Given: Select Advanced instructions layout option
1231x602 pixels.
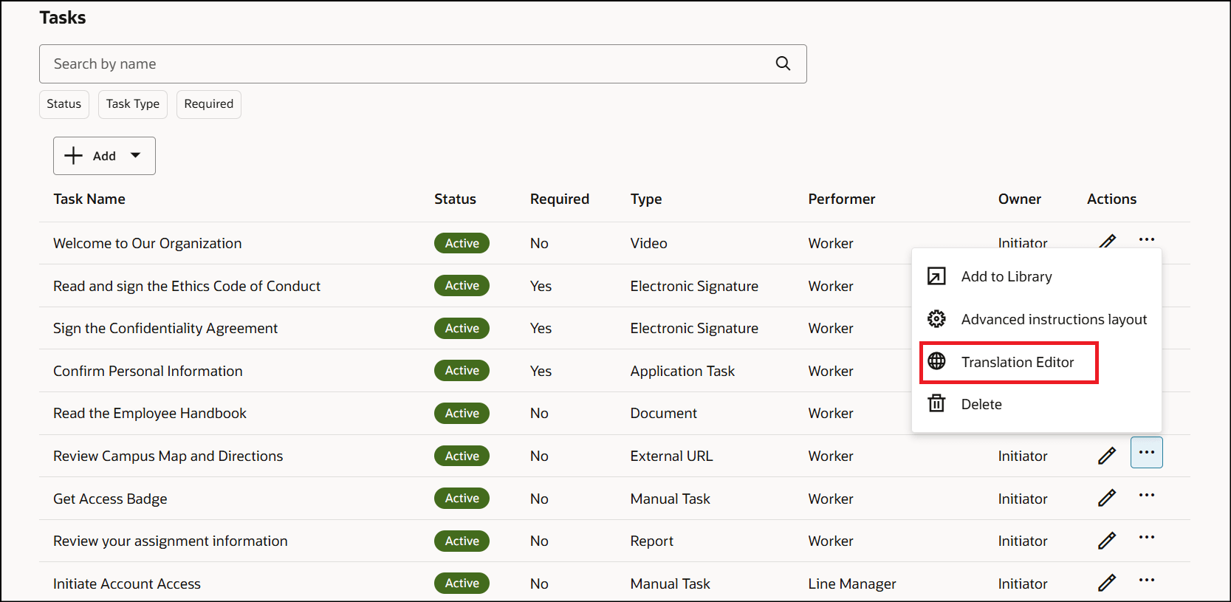Looking at the screenshot, I should click(1053, 320).
